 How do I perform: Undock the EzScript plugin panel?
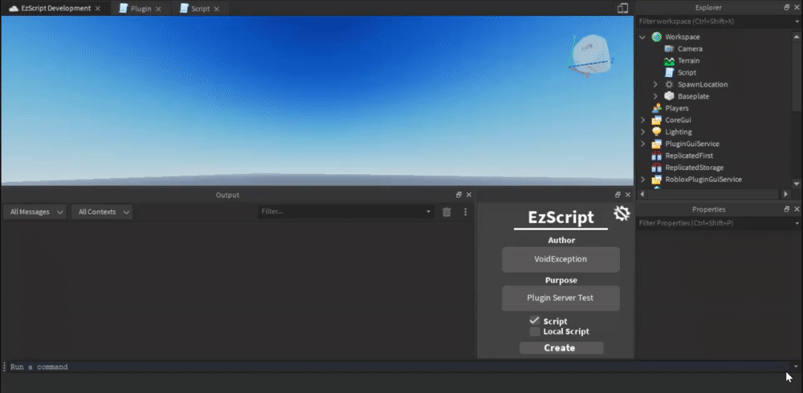click(x=618, y=195)
